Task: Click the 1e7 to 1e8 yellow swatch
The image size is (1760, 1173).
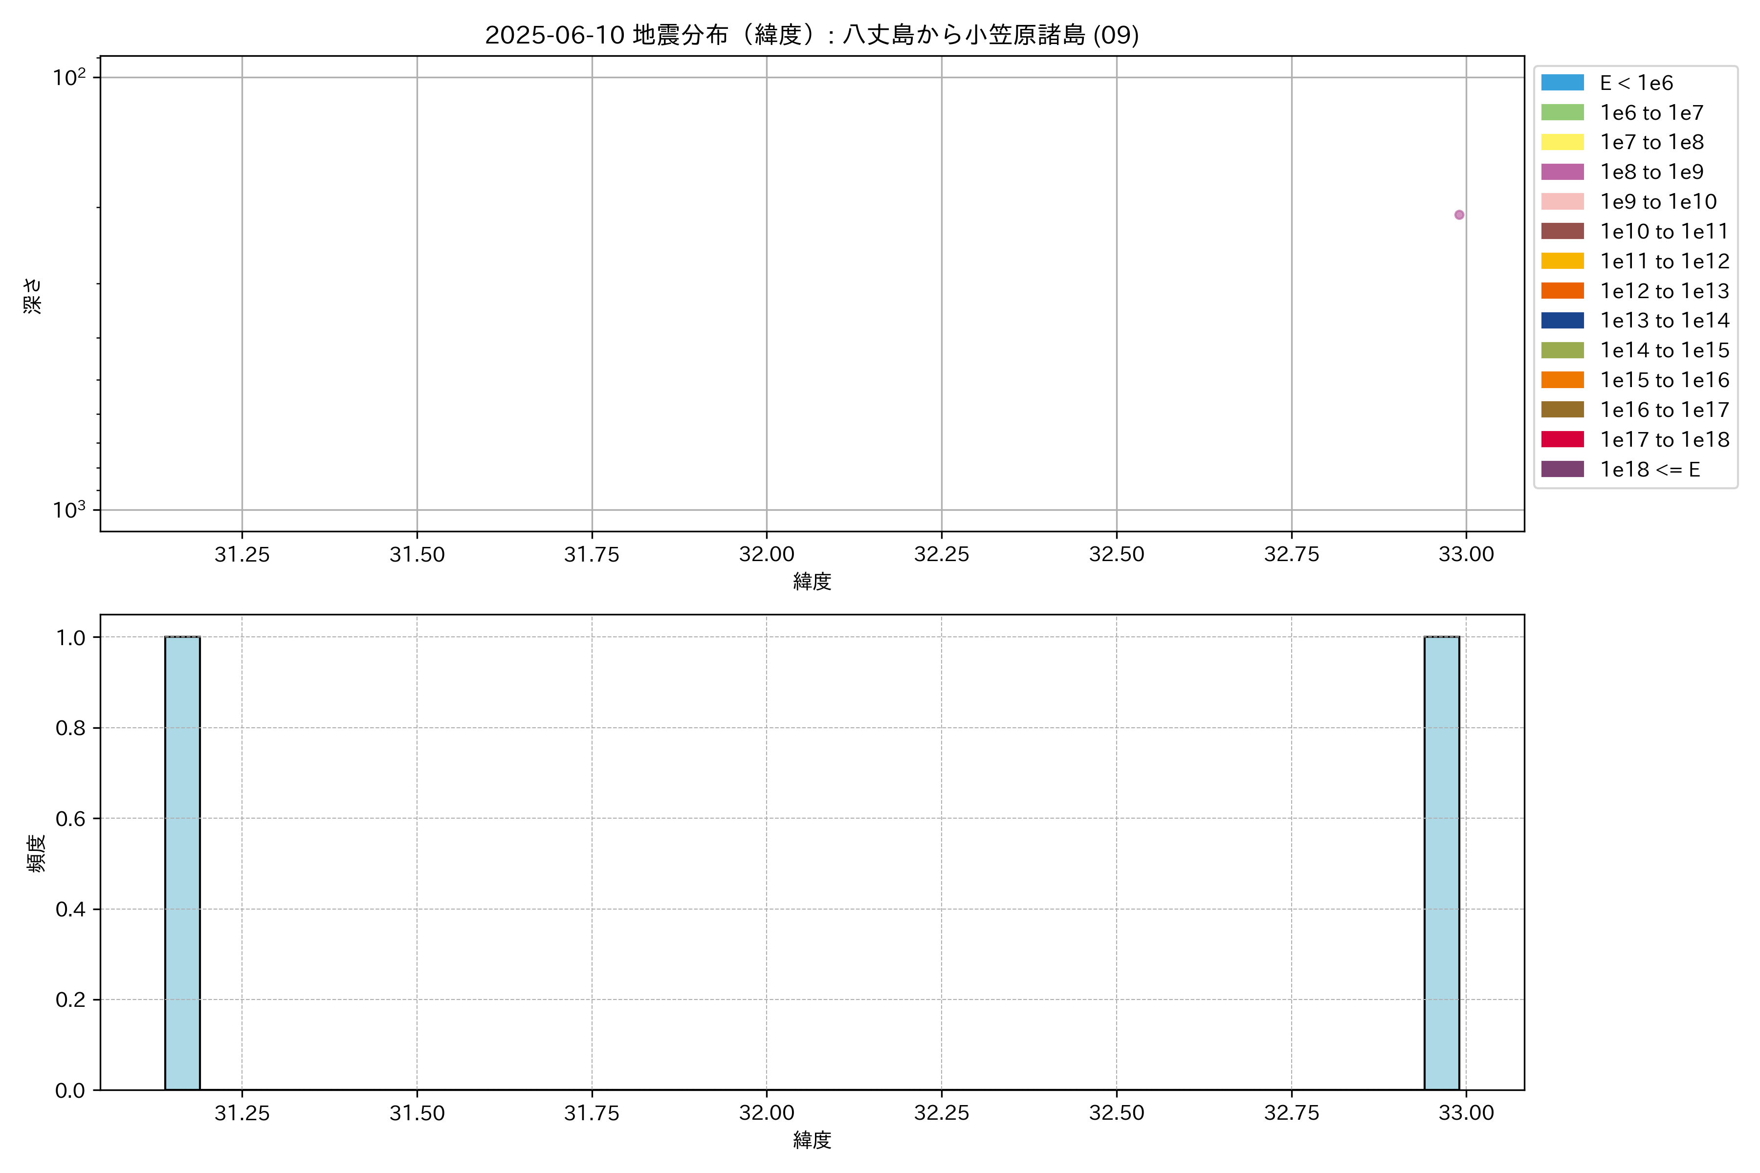Action: 1562,142
